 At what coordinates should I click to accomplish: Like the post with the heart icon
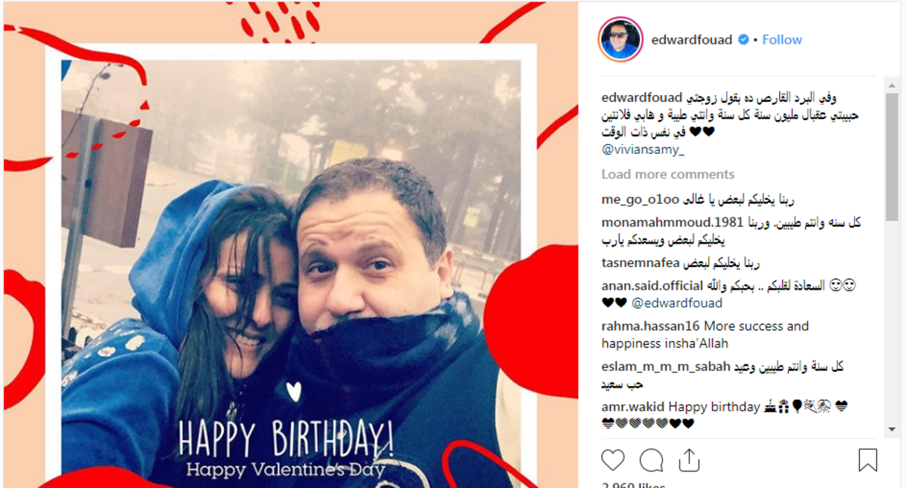pyautogui.click(x=613, y=460)
